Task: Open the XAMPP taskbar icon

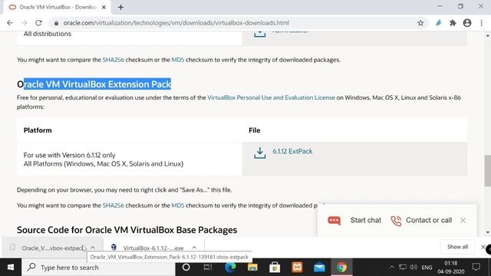Action: 297,268
